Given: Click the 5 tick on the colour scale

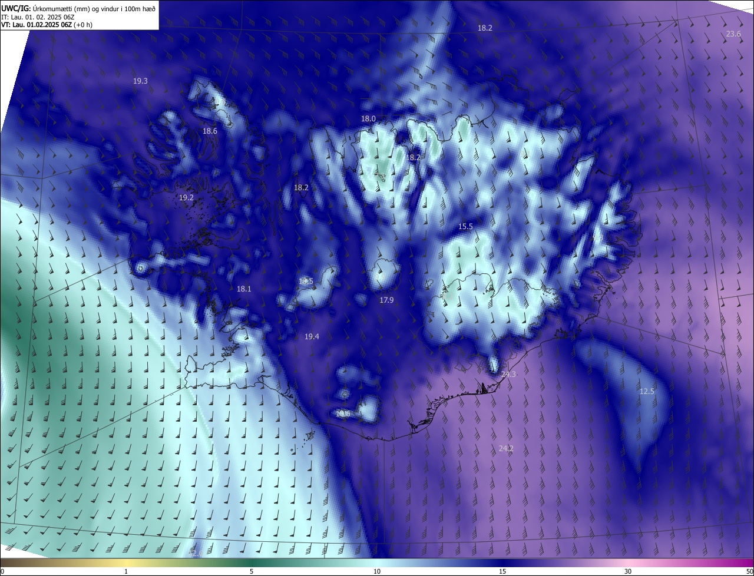Looking at the screenshot, I should coord(252,572).
